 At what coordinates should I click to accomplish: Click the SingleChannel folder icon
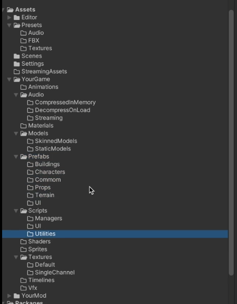coord(30,273)
